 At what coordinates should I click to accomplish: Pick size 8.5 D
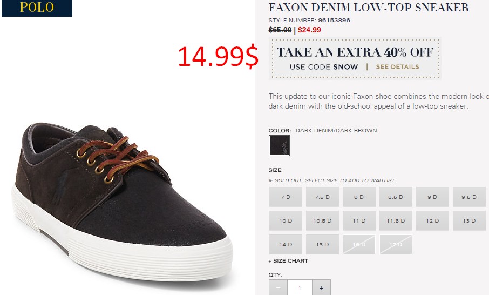click(x=396, y=197)
